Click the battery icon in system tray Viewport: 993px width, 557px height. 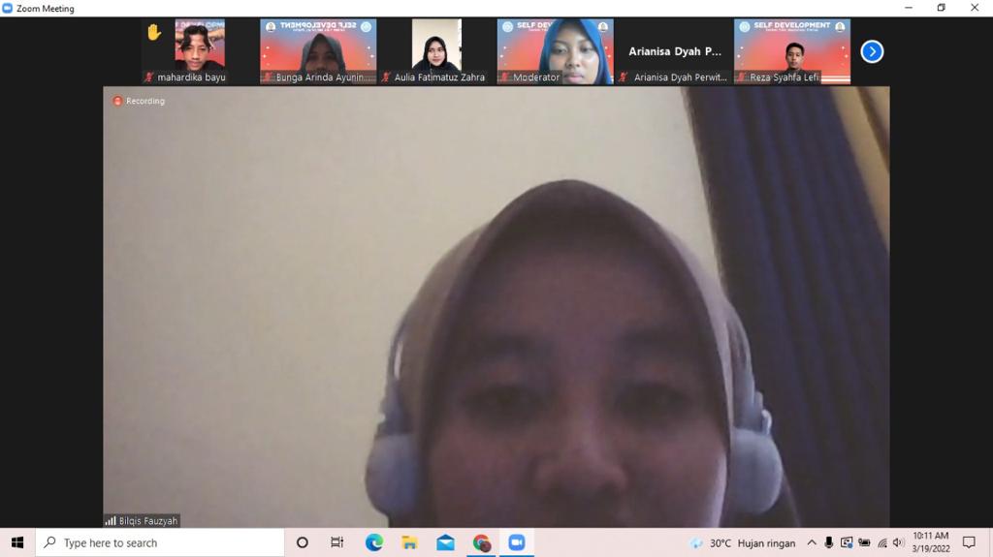864,543
